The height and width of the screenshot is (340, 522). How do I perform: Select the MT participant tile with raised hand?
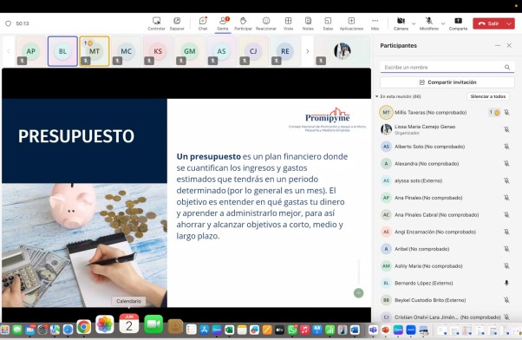tap(95, 51)
